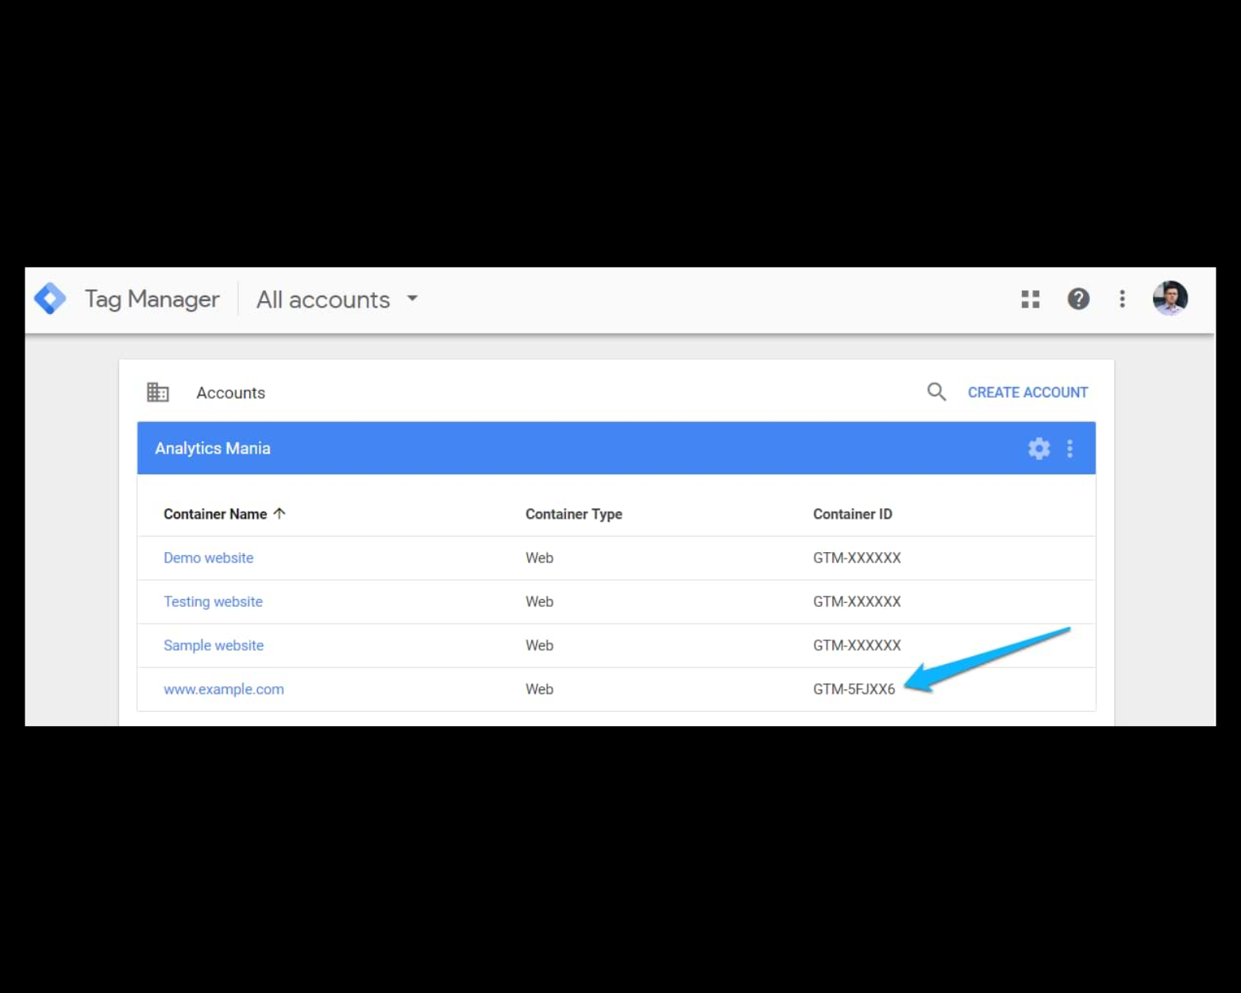
Task: Open the Google apps grid
Action: click(1030, 299)
